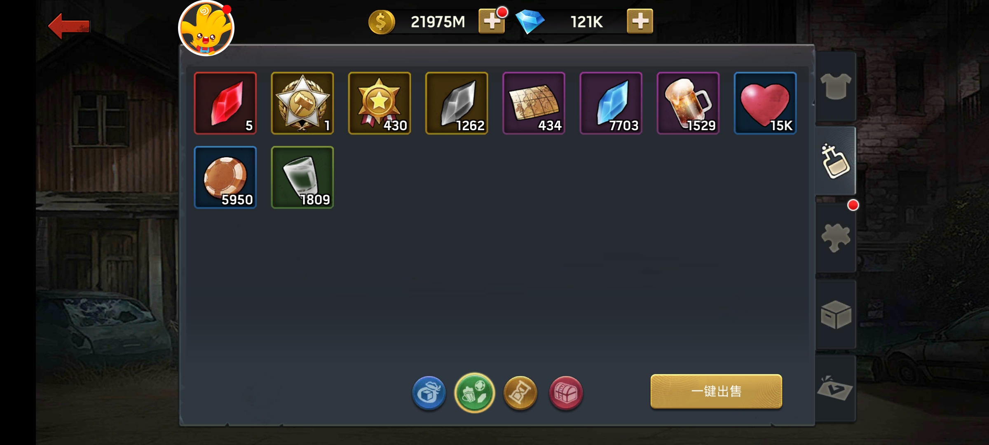Select the treasure map item with 434
The image size is (989, 445).
click(534, 103)
